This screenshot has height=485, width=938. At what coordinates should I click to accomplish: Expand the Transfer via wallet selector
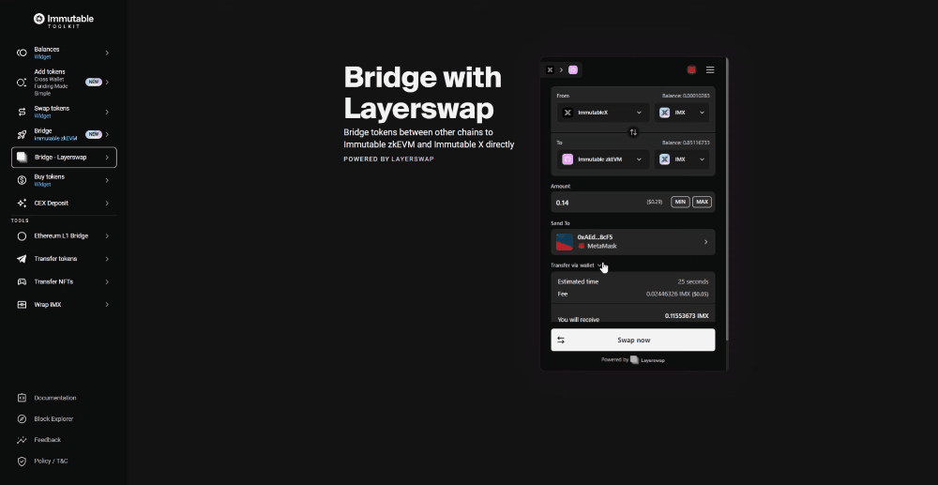click(x=577, y=265)
